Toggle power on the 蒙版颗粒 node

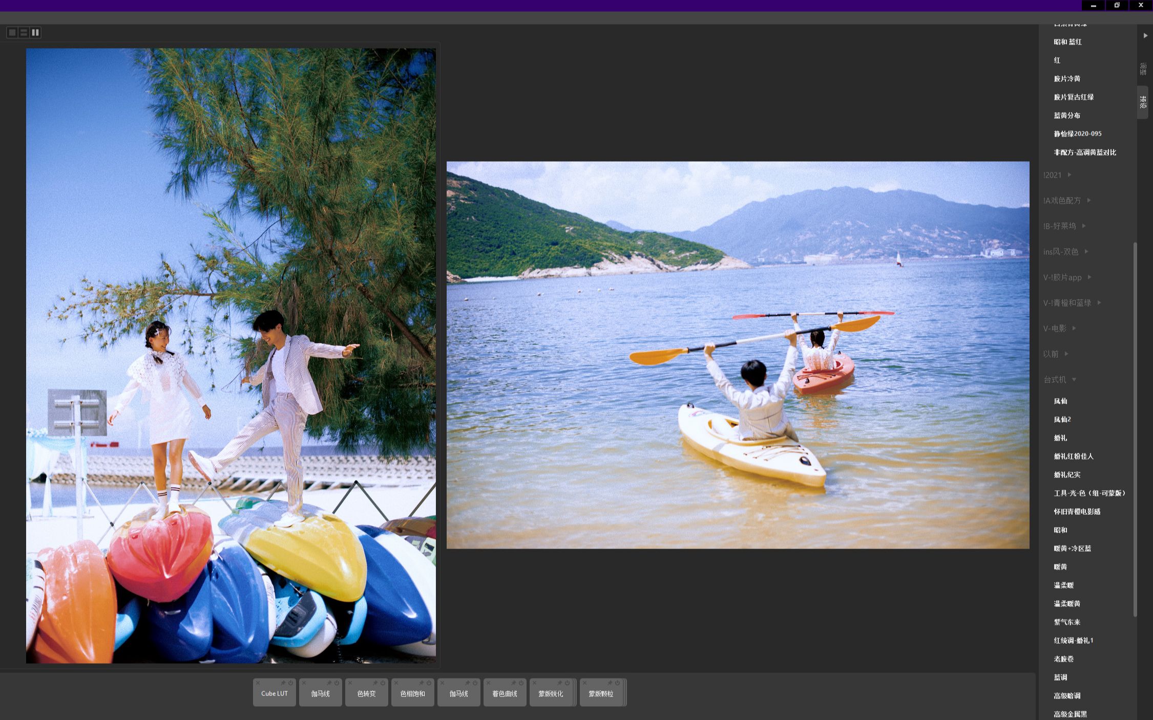(x=617, y=683)
